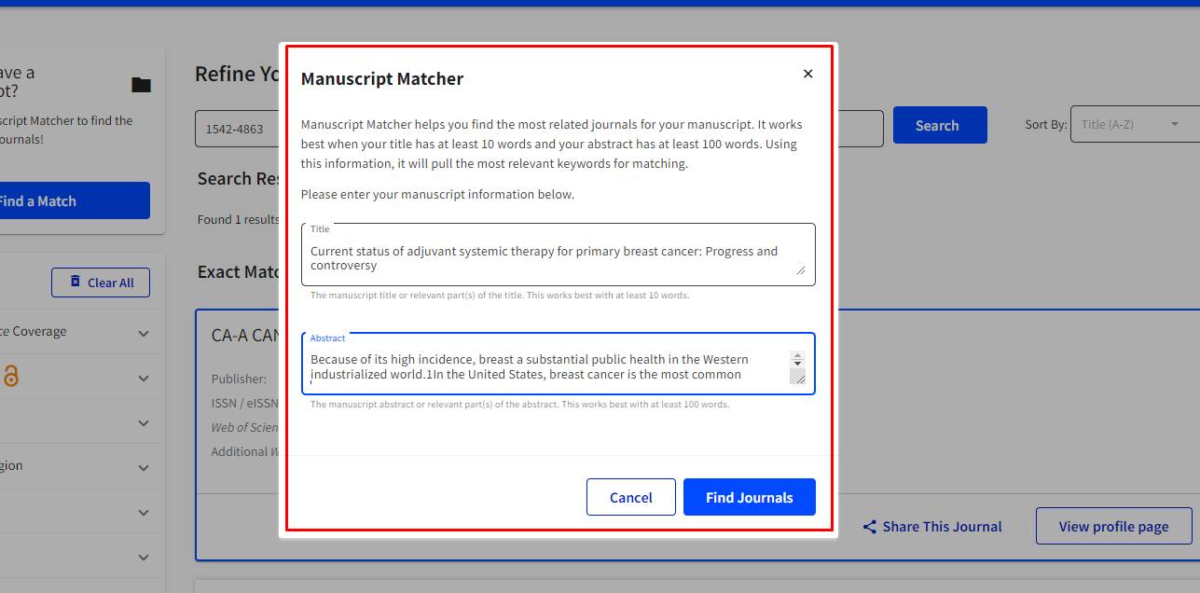Click the 'Search Res' heading

[x=238, y=178]
